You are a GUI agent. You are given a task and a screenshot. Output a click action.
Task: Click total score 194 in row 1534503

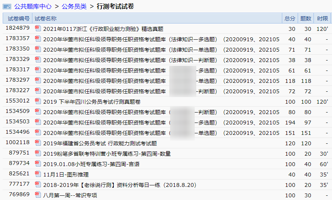290,123
